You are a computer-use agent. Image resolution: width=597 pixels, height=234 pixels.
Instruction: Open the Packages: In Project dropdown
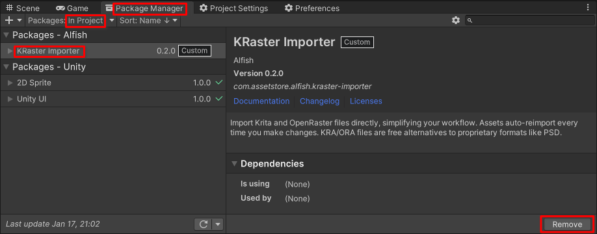point(71,21)
